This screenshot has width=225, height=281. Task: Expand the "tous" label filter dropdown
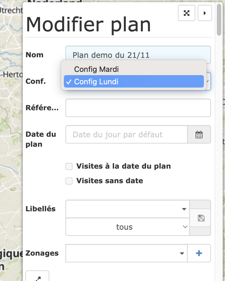(128, 227)
